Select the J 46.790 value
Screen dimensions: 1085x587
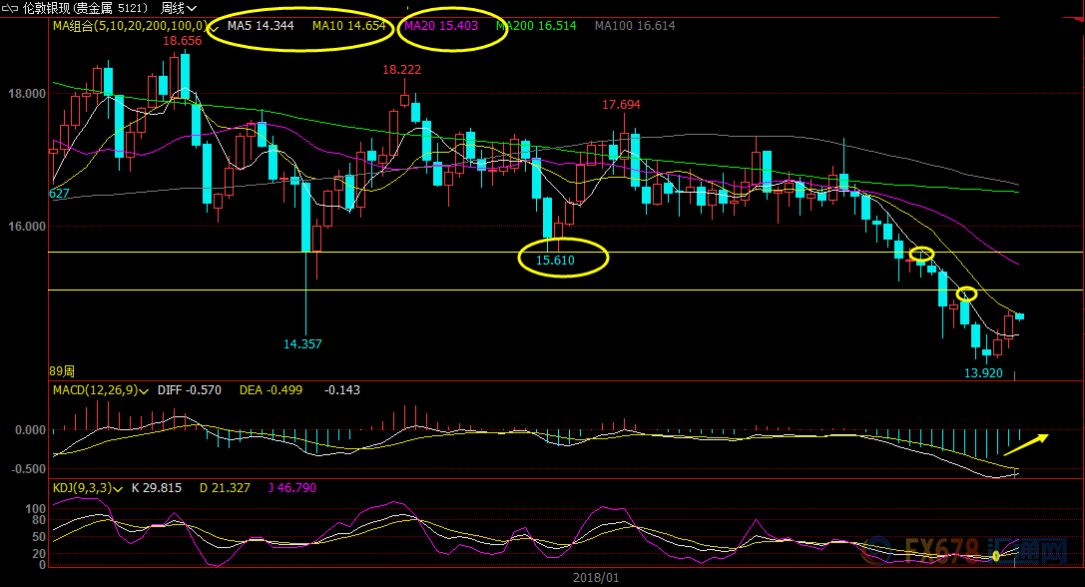coord(292,488)
